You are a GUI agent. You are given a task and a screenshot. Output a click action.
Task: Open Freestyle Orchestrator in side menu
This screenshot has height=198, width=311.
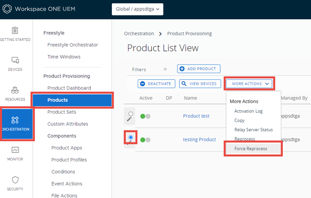[73, 45]
